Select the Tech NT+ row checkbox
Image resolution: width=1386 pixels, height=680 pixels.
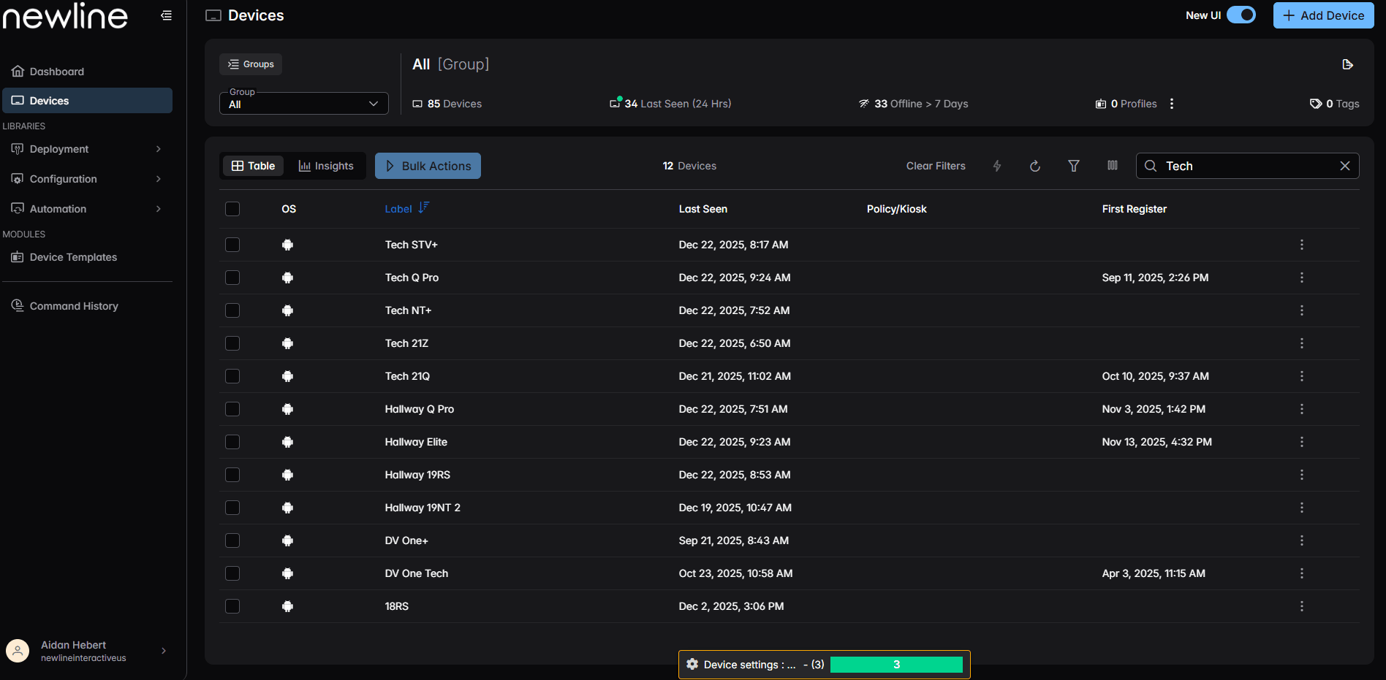[x=232, y=310]
